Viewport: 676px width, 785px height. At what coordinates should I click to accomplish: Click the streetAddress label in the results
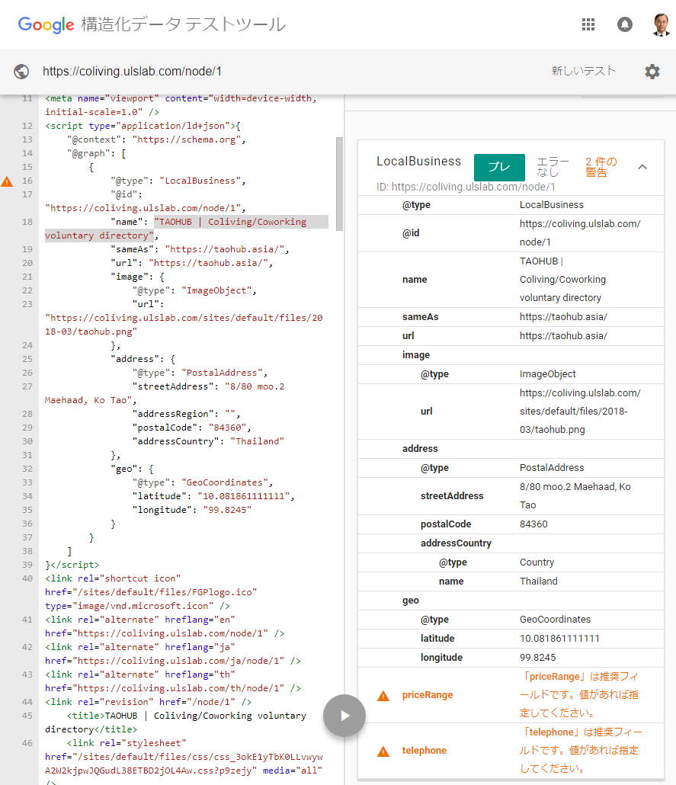coord(452,495)
